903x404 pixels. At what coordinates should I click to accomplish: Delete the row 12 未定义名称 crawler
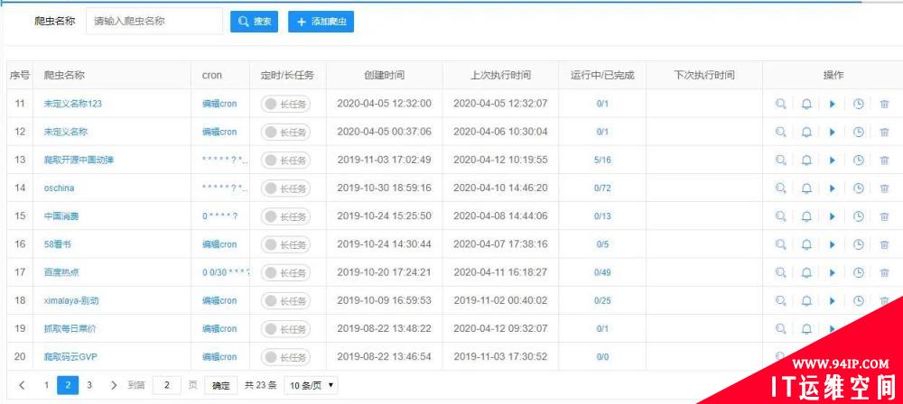click(884, 133)
